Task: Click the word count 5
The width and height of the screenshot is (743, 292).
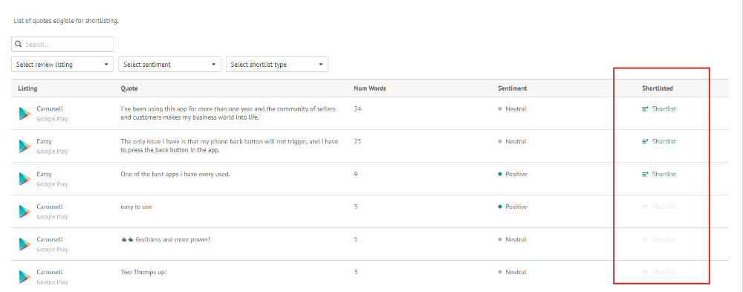Action: (x=356, y=240)
